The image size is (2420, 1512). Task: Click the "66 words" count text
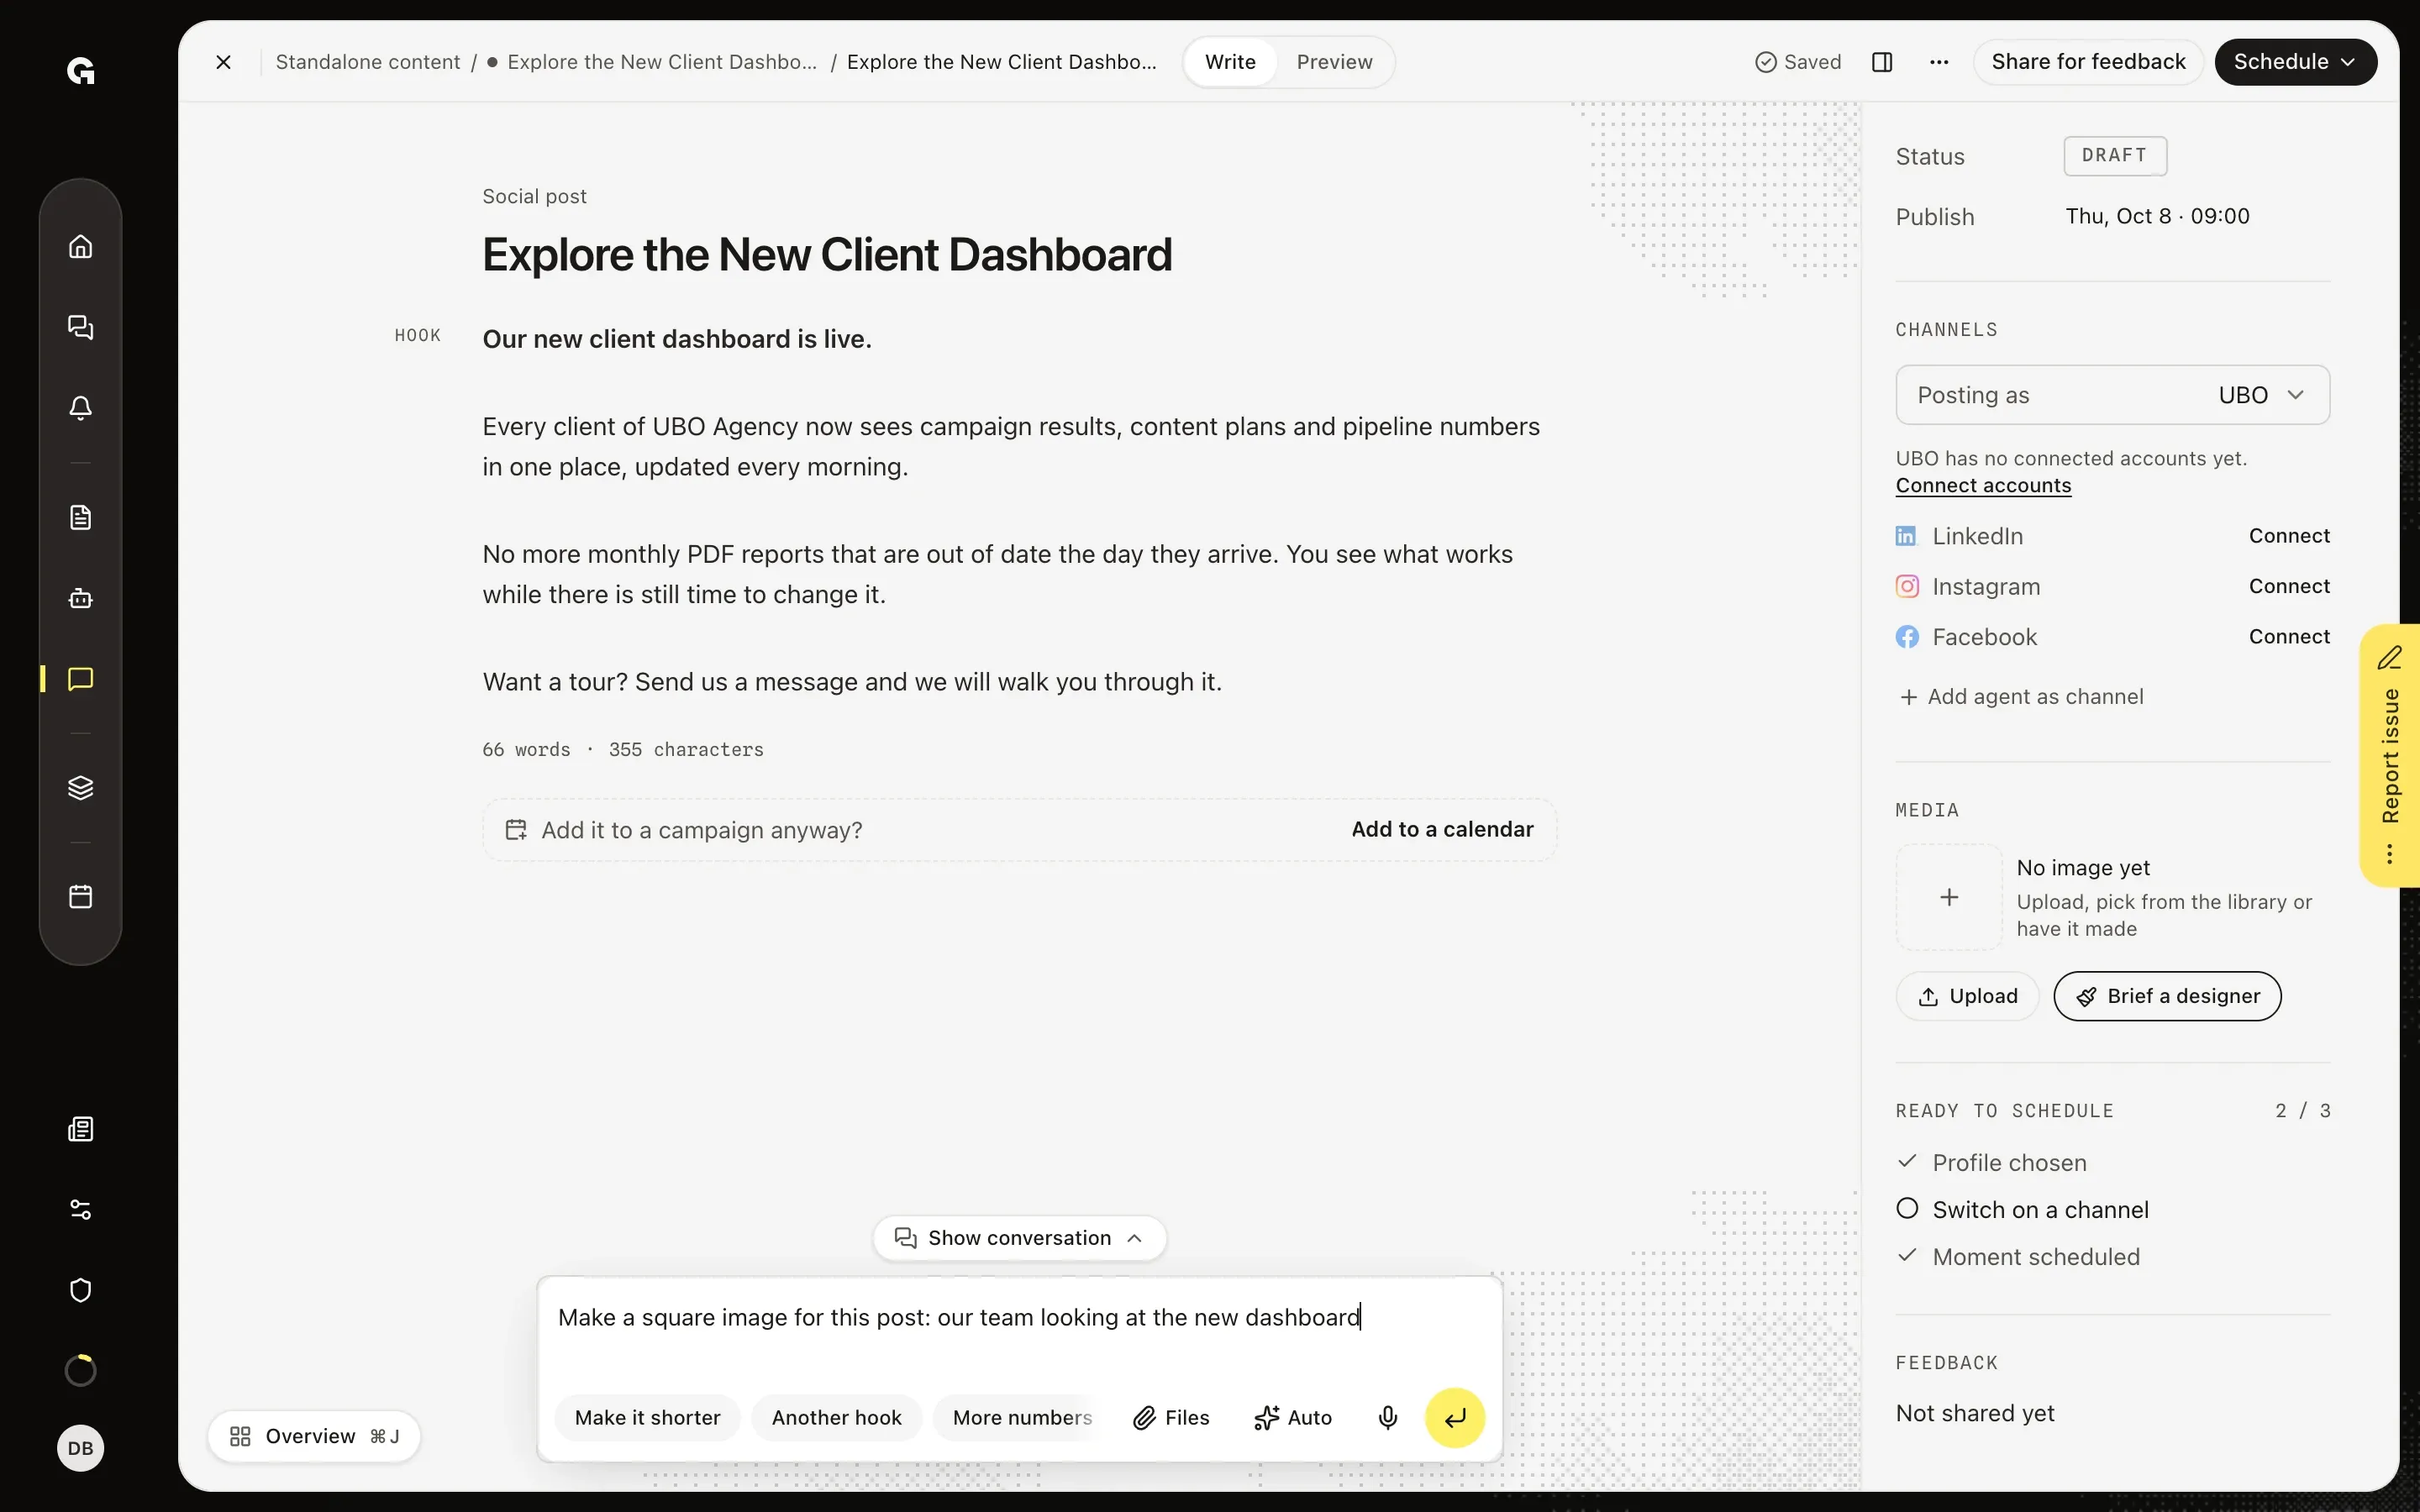pyautogui.click(x=526, y=750)
